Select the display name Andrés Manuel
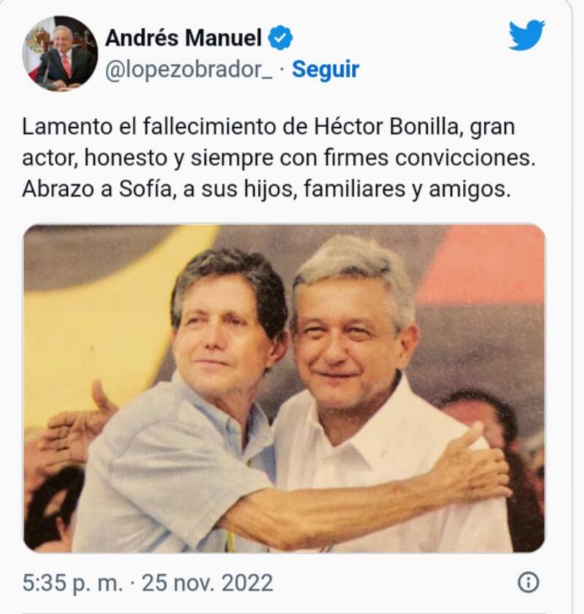The image size is (584, 614). coord(183,38)
